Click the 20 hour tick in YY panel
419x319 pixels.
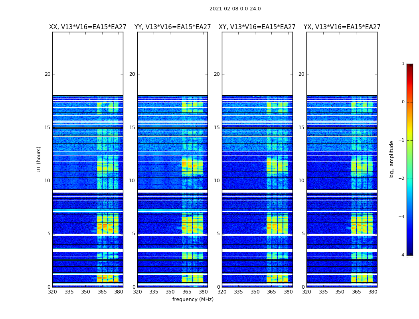click(132, 74)
